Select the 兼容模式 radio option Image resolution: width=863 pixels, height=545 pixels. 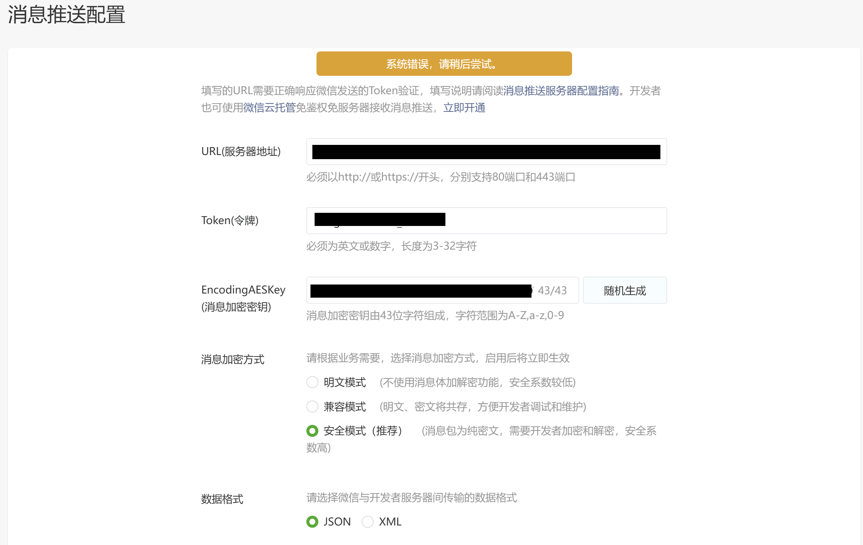(312, 406)
